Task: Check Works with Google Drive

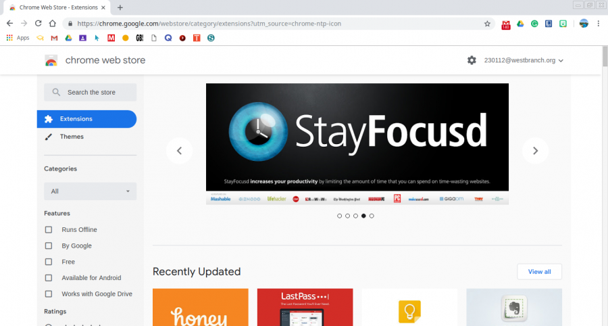Action: pos(49,294)
